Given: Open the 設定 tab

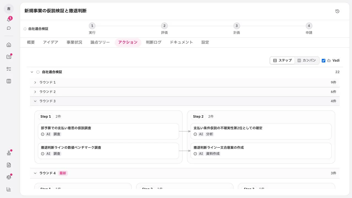Looking at the screenshot, I should click(x=205, y=42).
